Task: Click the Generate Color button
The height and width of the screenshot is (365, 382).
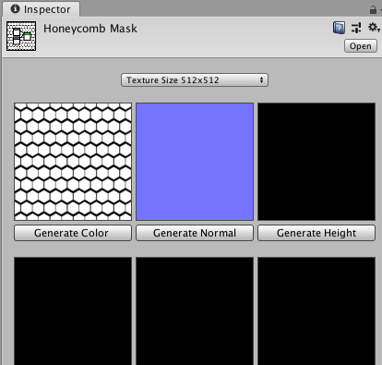Action: coord(73,233)
